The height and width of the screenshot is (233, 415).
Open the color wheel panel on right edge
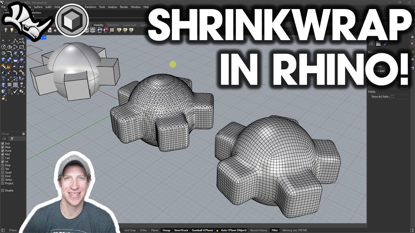[x=412, y=52]
